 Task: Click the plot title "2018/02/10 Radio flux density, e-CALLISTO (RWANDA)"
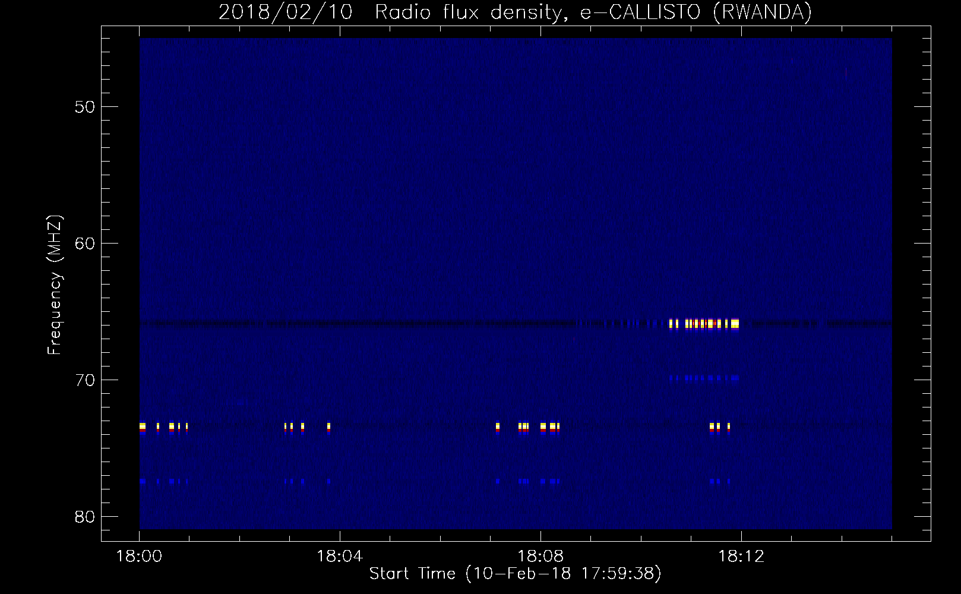coord(515,12)
